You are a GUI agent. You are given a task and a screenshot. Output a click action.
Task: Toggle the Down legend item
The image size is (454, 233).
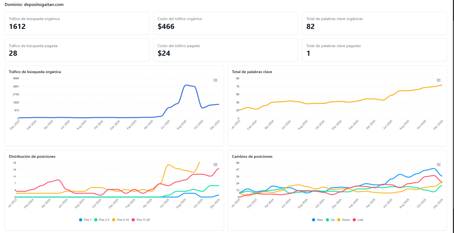pos(343,220)
